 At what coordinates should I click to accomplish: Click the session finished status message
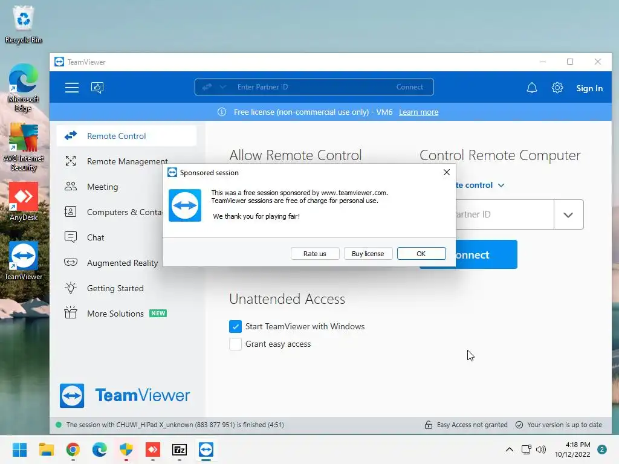tap(175, 425)
